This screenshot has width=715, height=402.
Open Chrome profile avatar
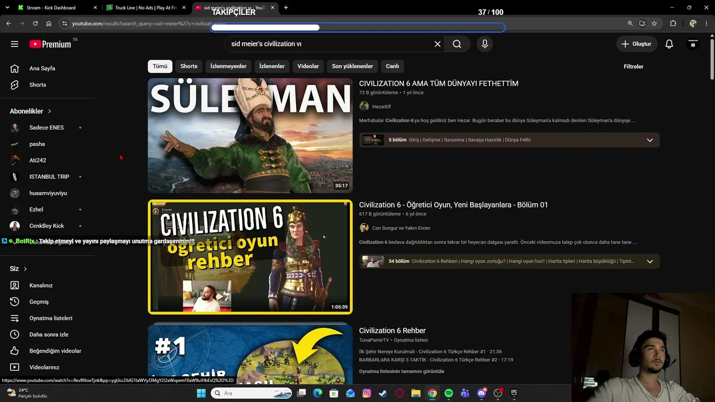coord(693,23)
